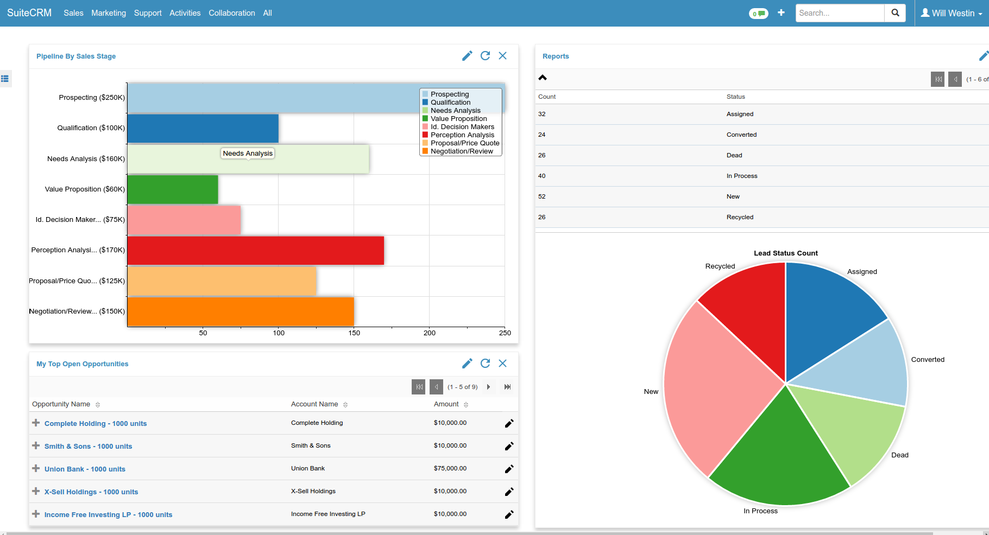Go to next page of opportunities
Screen dimensions: 989x535
488,387
